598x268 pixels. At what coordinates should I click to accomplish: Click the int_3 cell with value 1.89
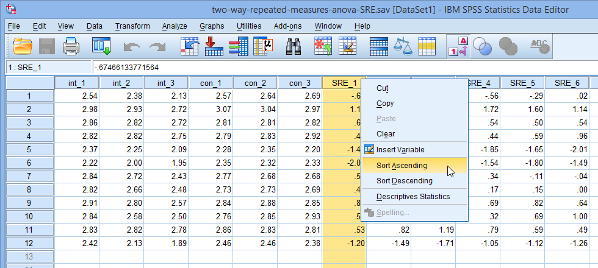tap(166, 243)
